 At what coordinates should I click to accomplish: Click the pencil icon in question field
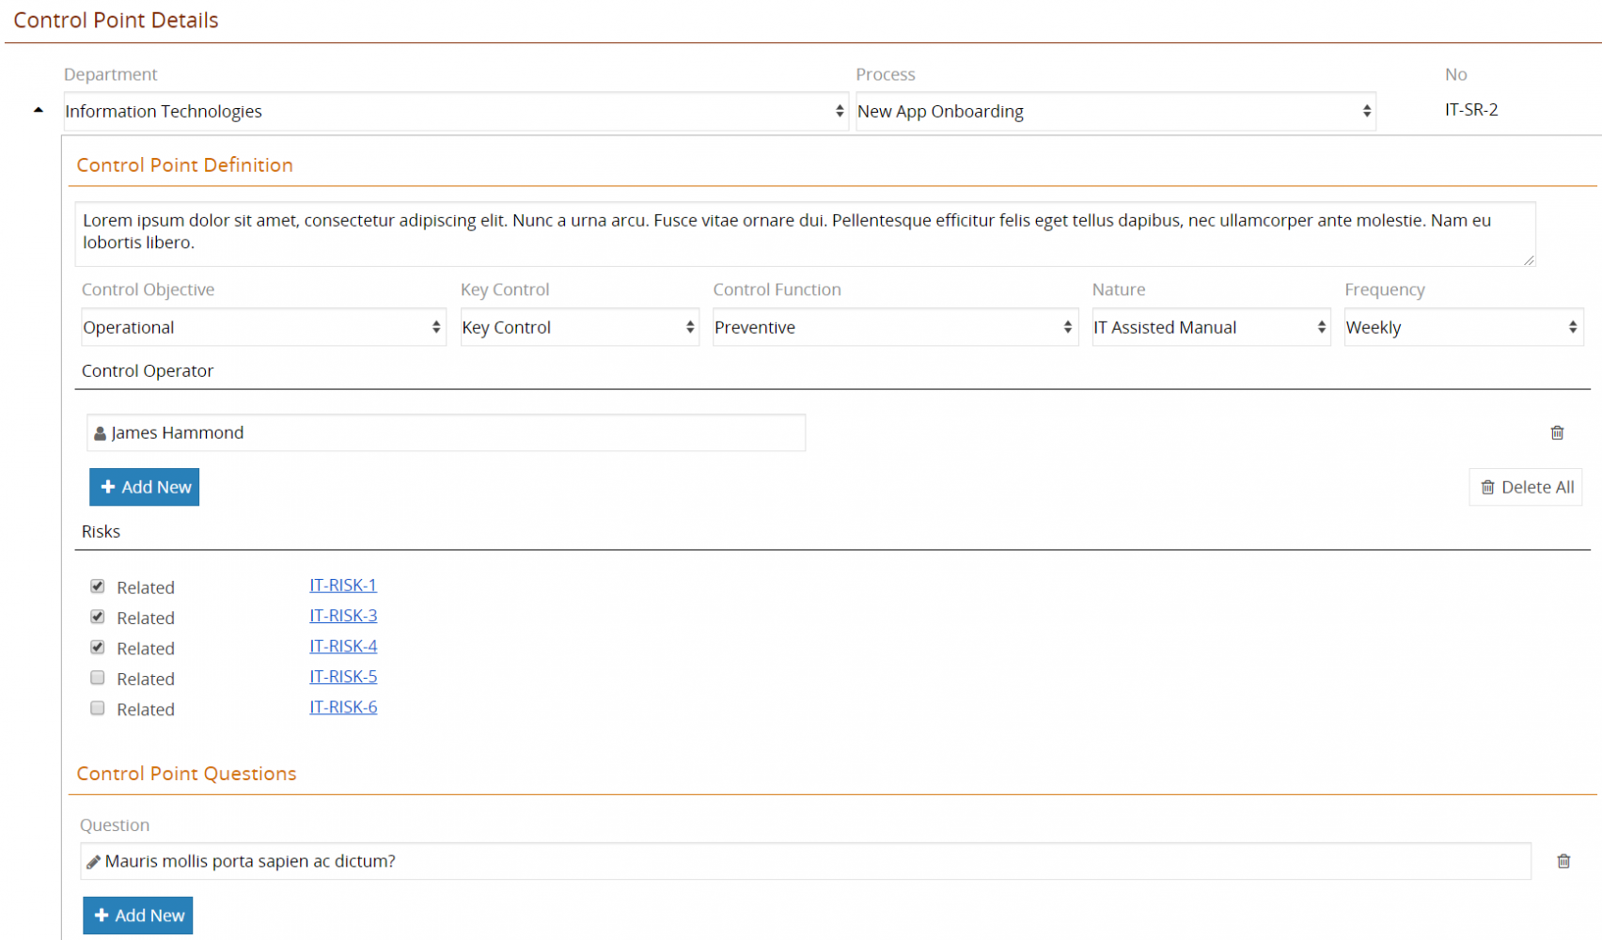(93, 861)
